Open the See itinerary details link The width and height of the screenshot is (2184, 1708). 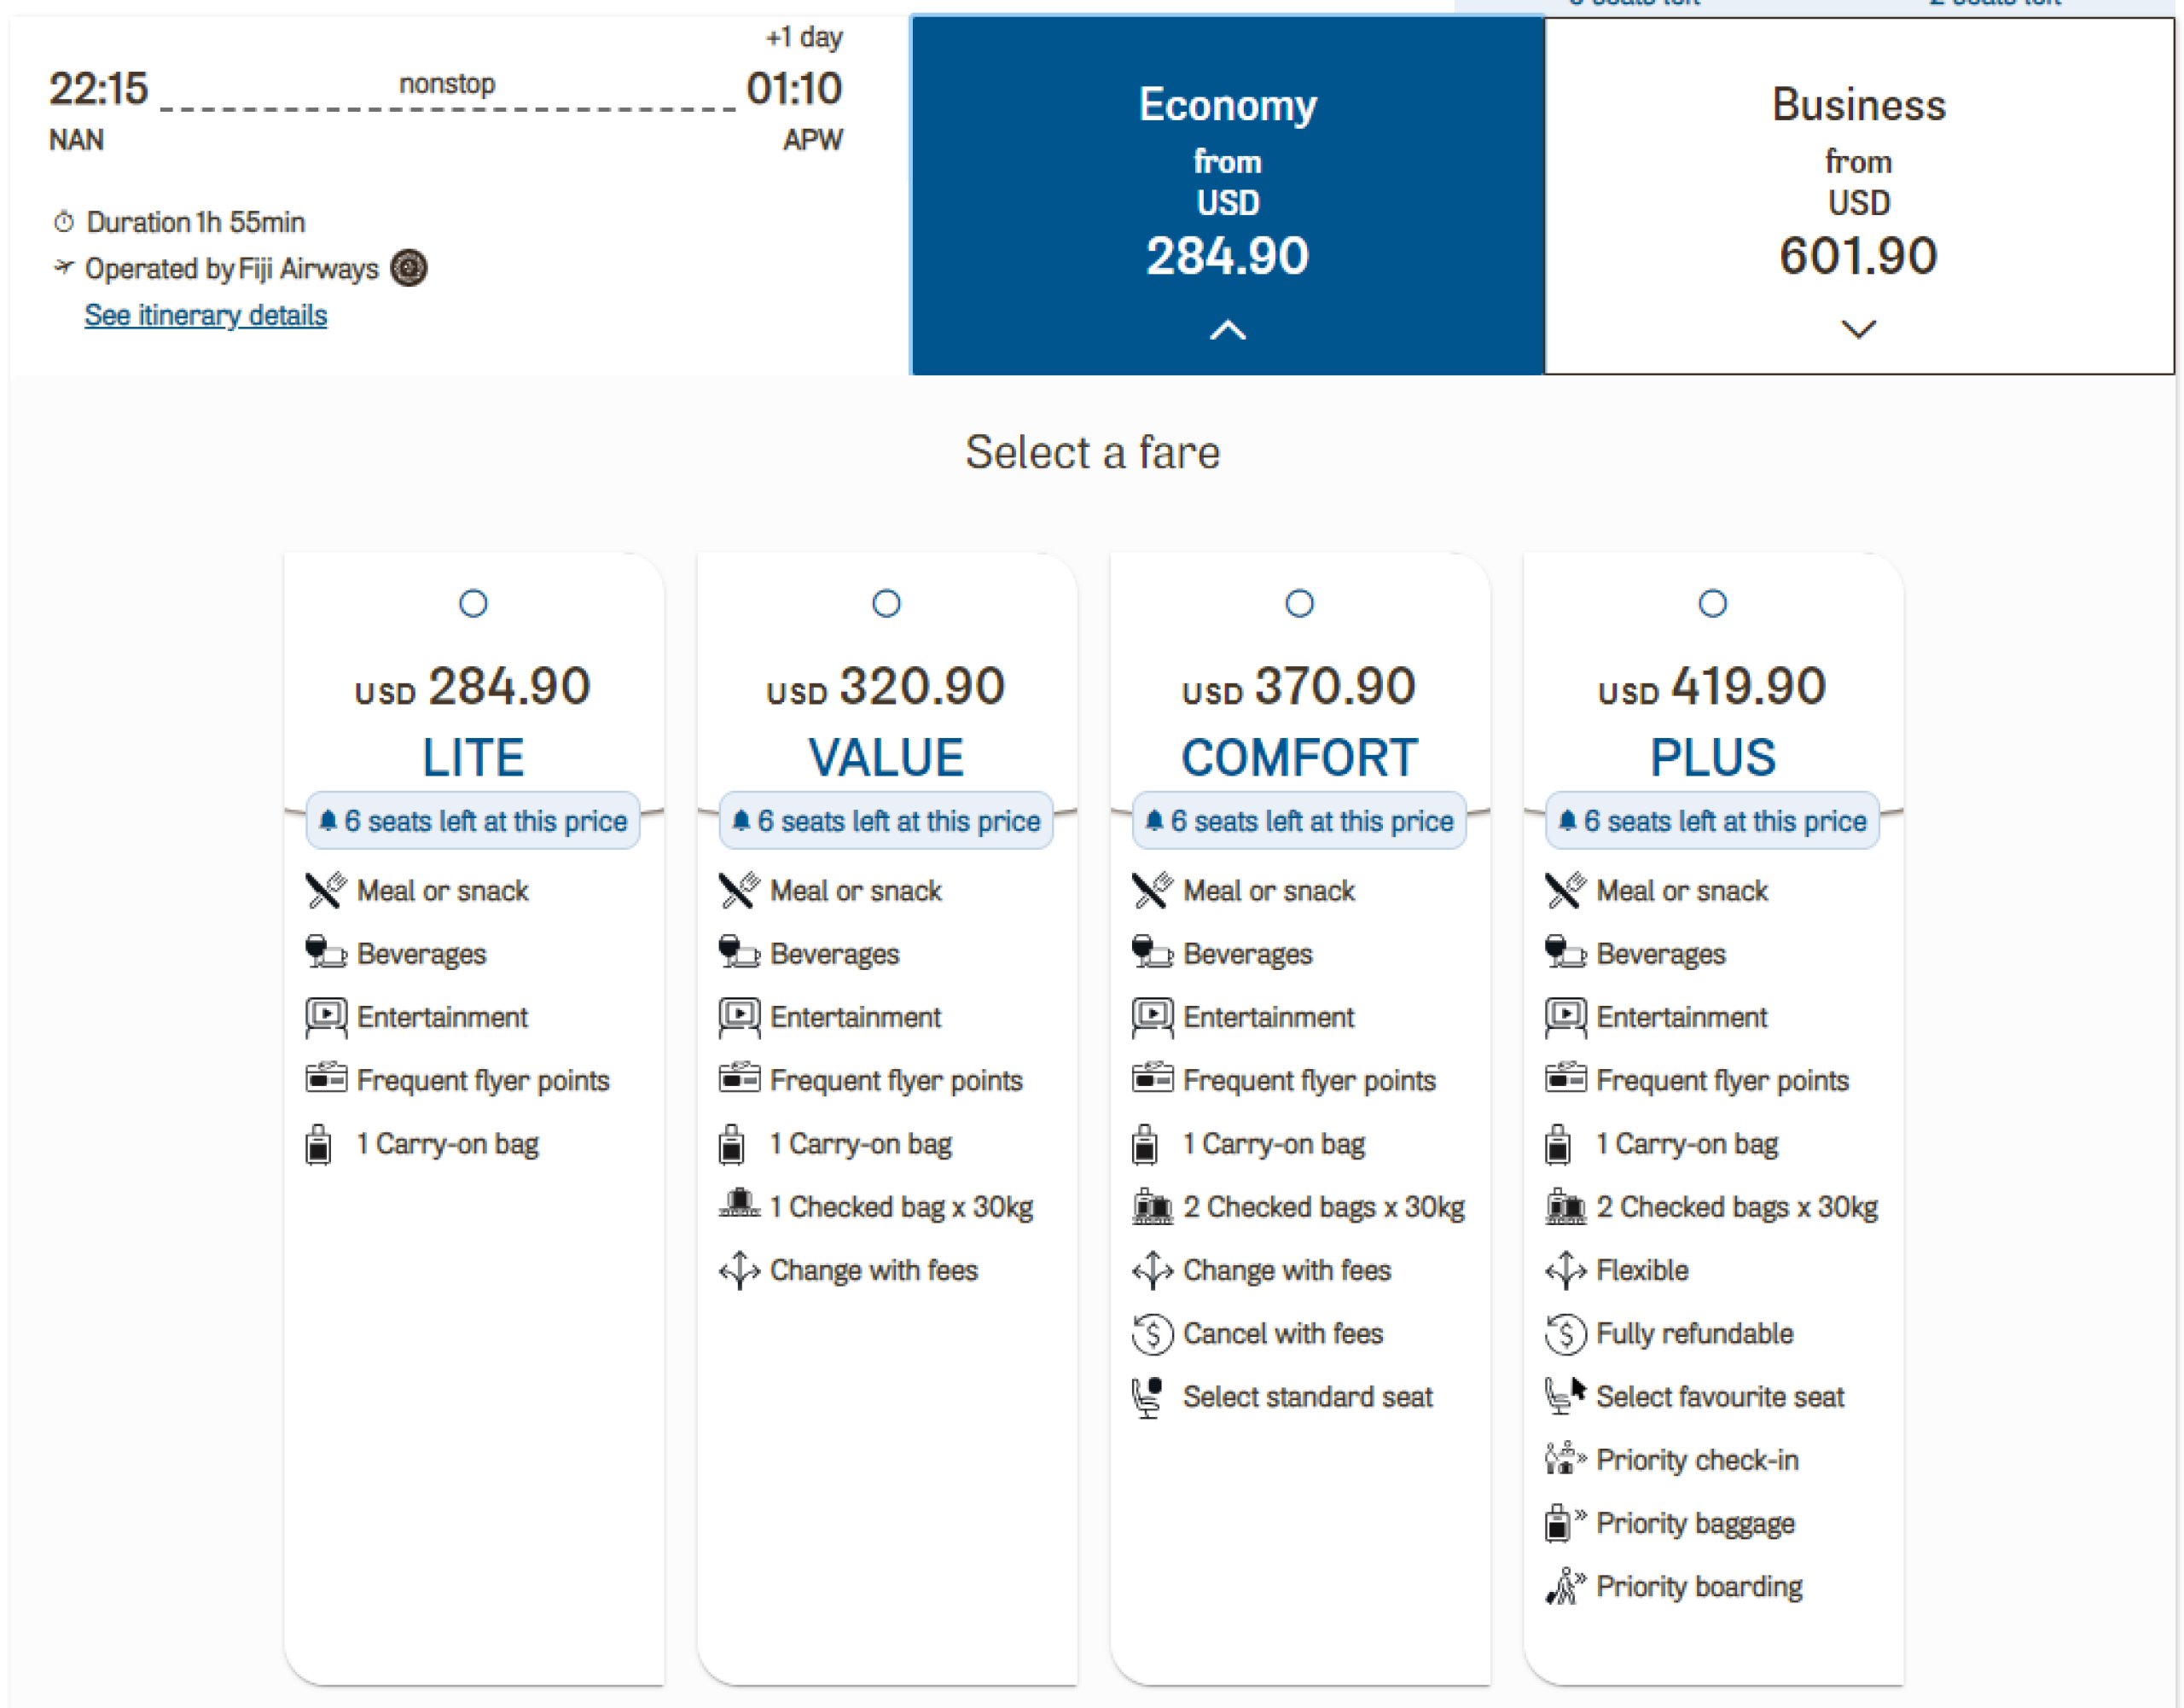coord(205,315)
